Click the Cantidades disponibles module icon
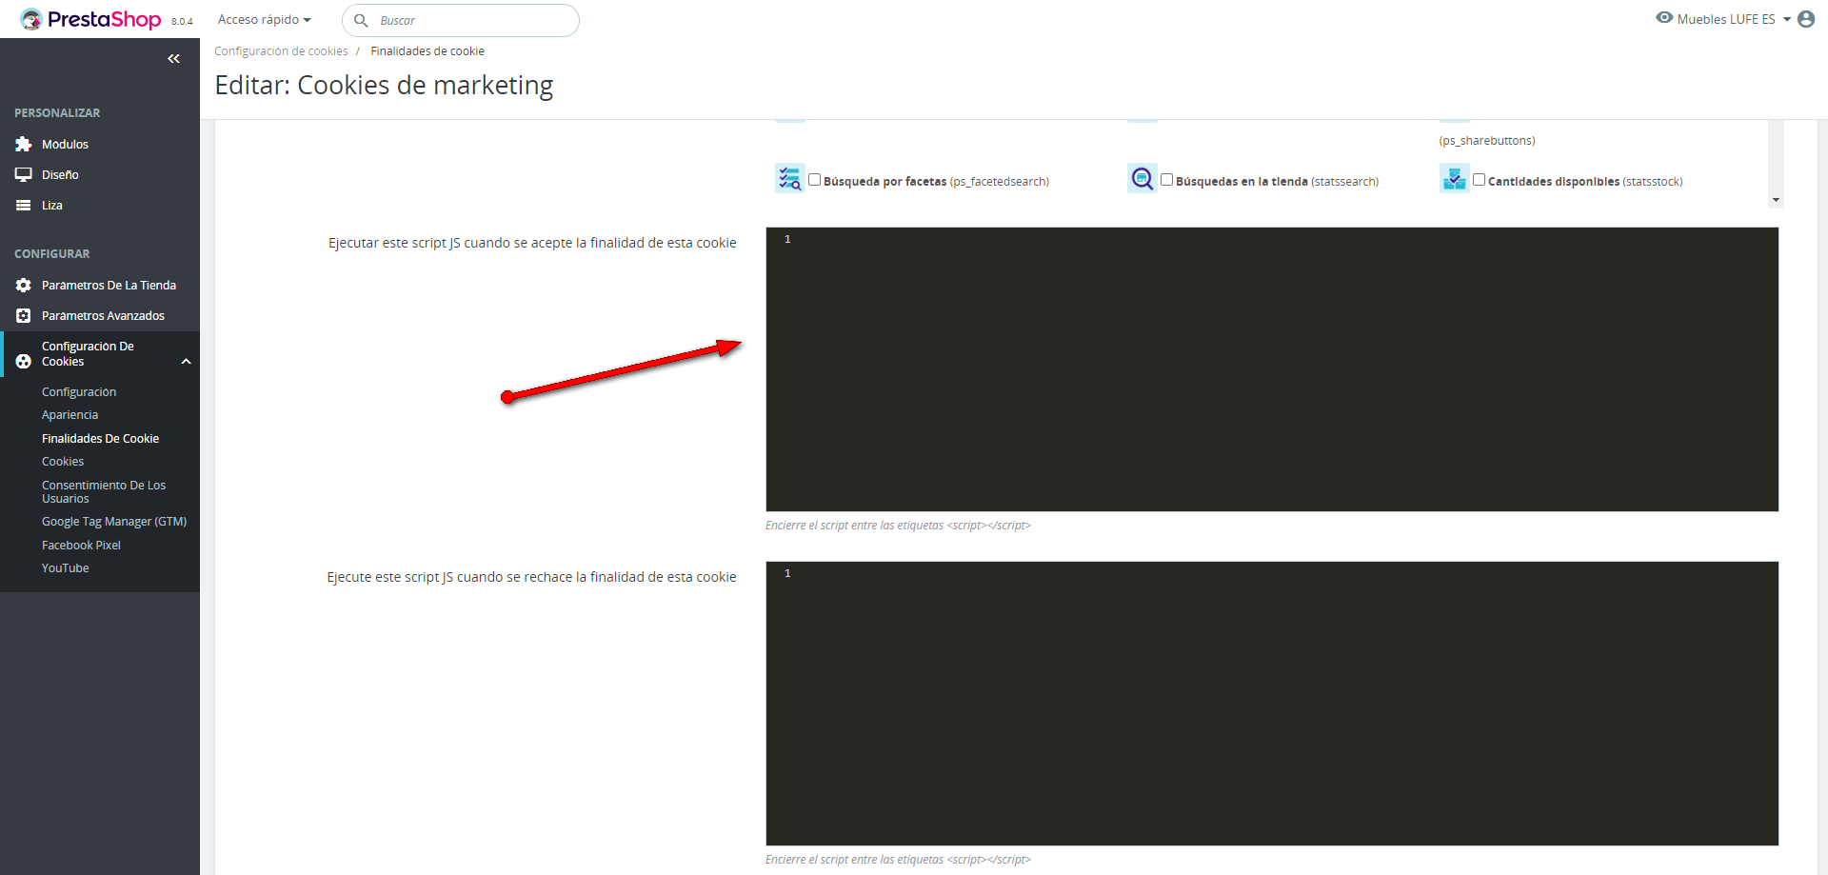Screen dimensions: 1828x875 point(1454,178)
